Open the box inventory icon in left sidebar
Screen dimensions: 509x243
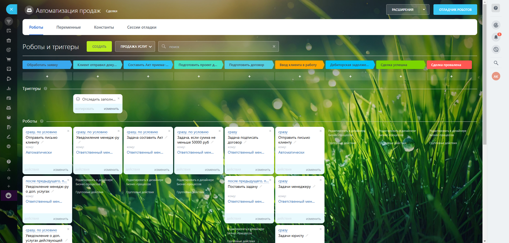tap(9, 117)
